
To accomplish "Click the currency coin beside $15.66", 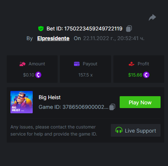I will click(x=146, y=75).
